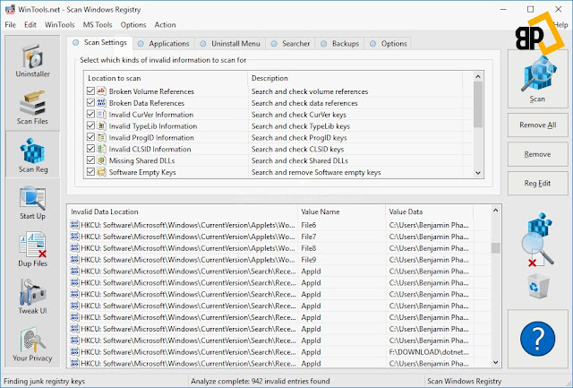This screenshot has width=573, height=388.
Task: Open the Start Up manager
Action: pyautogui.click(x=32, y=203)
